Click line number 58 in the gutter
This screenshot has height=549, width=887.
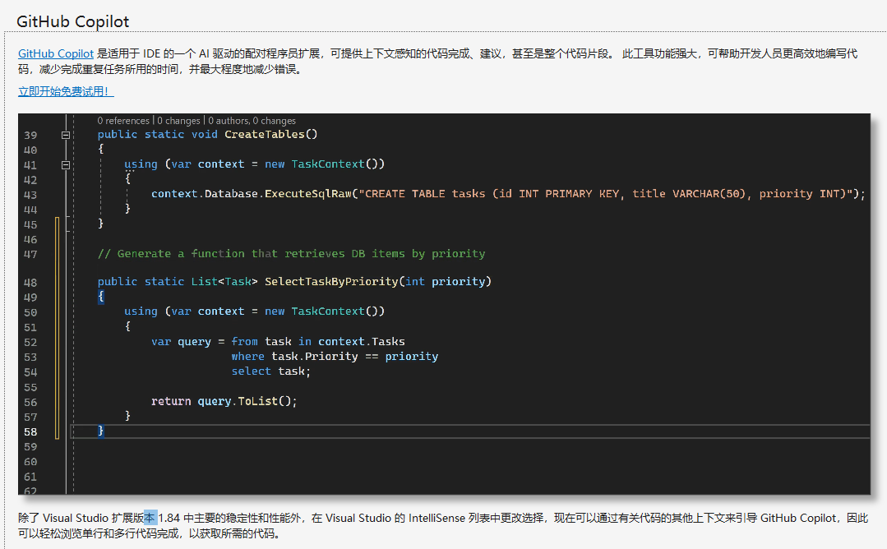click(30, 432)
